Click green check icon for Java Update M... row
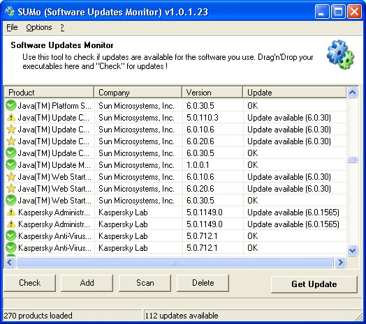This screenshot has width=366, height=324. pyautogui.click(x=10, y=164)
